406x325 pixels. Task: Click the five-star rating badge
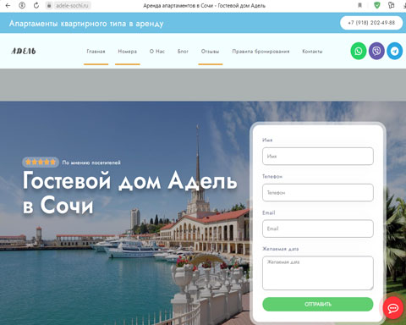tap(41, 162)
